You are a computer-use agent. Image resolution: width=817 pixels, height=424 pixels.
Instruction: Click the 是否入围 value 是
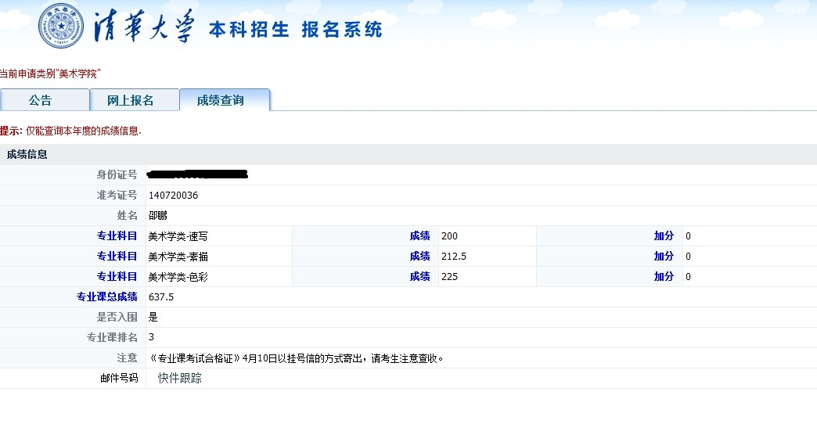tap(153, 318)
